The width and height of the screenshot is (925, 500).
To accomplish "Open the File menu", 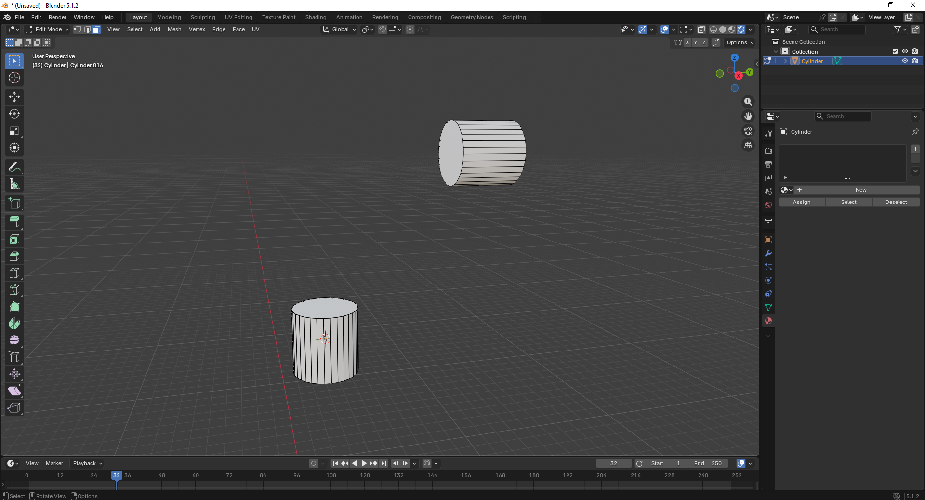I will (19, 17).
